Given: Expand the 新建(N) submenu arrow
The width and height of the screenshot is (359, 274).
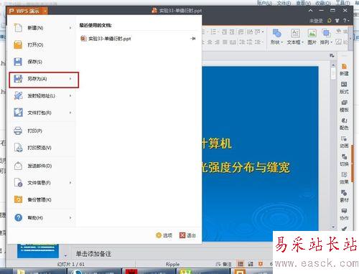Looking at the screenshot, I should tap(70, 28).
